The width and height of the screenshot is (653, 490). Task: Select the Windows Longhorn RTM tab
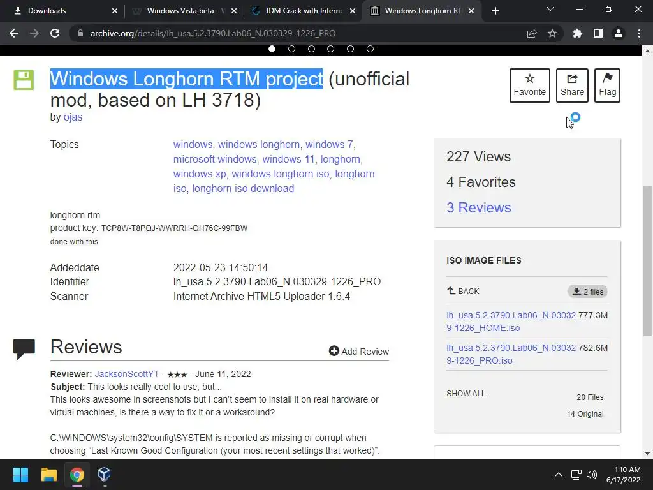(x=421, y=11)
